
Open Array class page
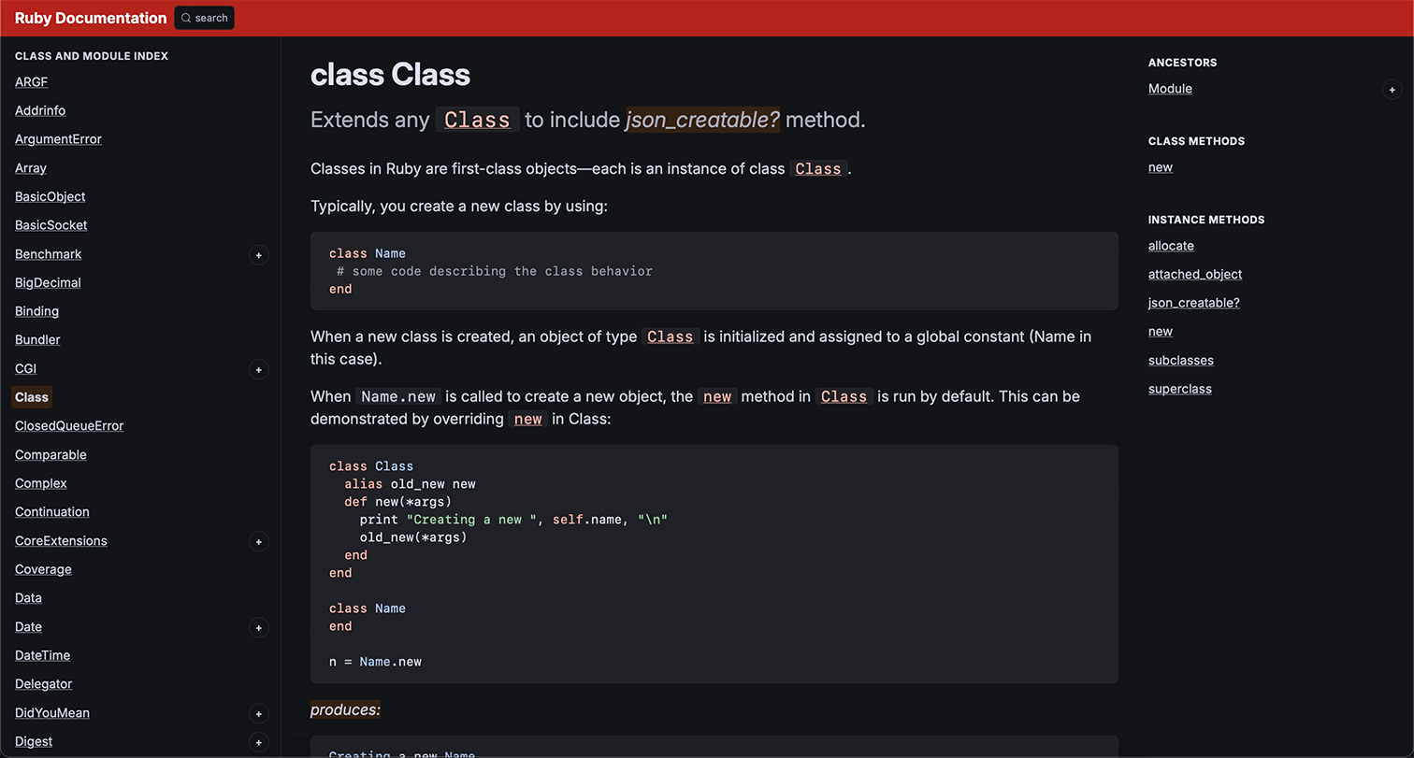tap(31, 168)
